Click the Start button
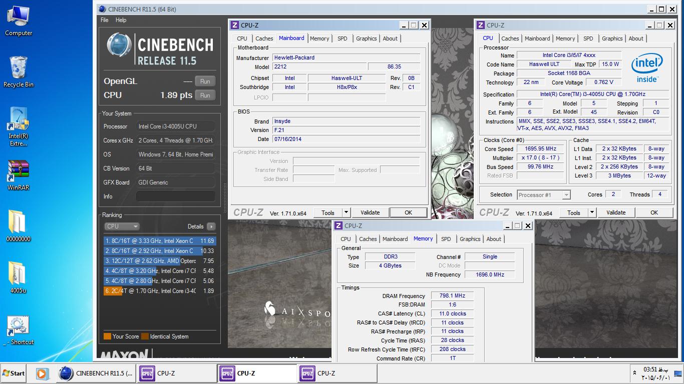684x384 pixels. coord(14,373)
